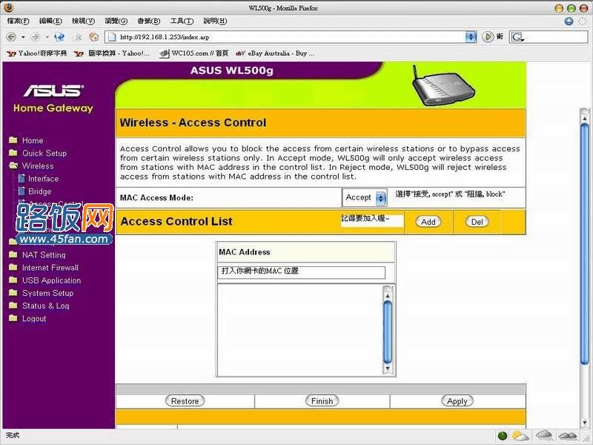Open the Interface wireless page
The height and width of the screenshot is (445, 593).
pyautogui.click(x=43, y=179)
